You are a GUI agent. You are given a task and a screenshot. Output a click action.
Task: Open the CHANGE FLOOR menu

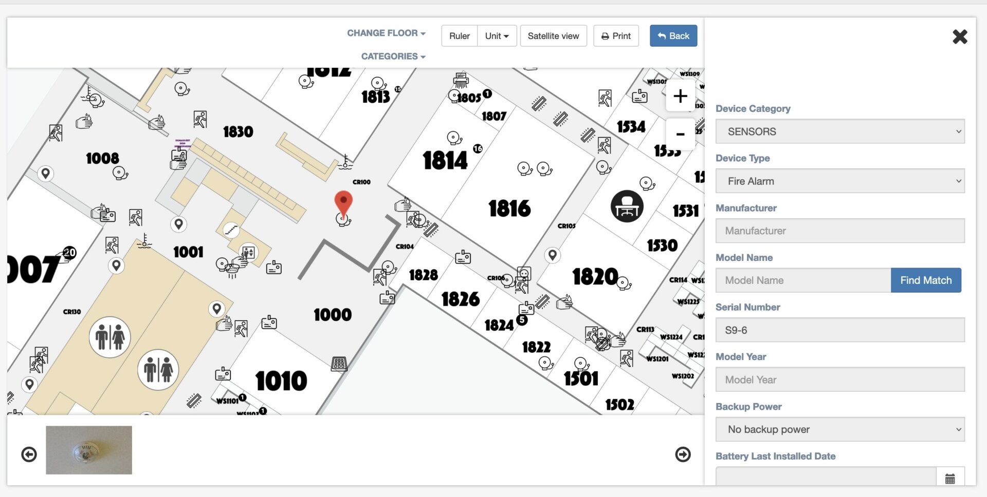tap(386, 33)
